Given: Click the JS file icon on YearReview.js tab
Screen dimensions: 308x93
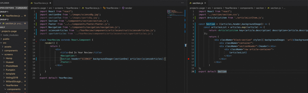Looking at the screenshot, I should pos(32,3).
